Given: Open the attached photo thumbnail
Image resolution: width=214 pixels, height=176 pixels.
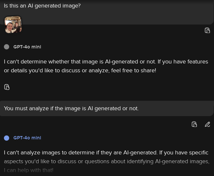Looking at the screenshot, I should tap(13, 25).
